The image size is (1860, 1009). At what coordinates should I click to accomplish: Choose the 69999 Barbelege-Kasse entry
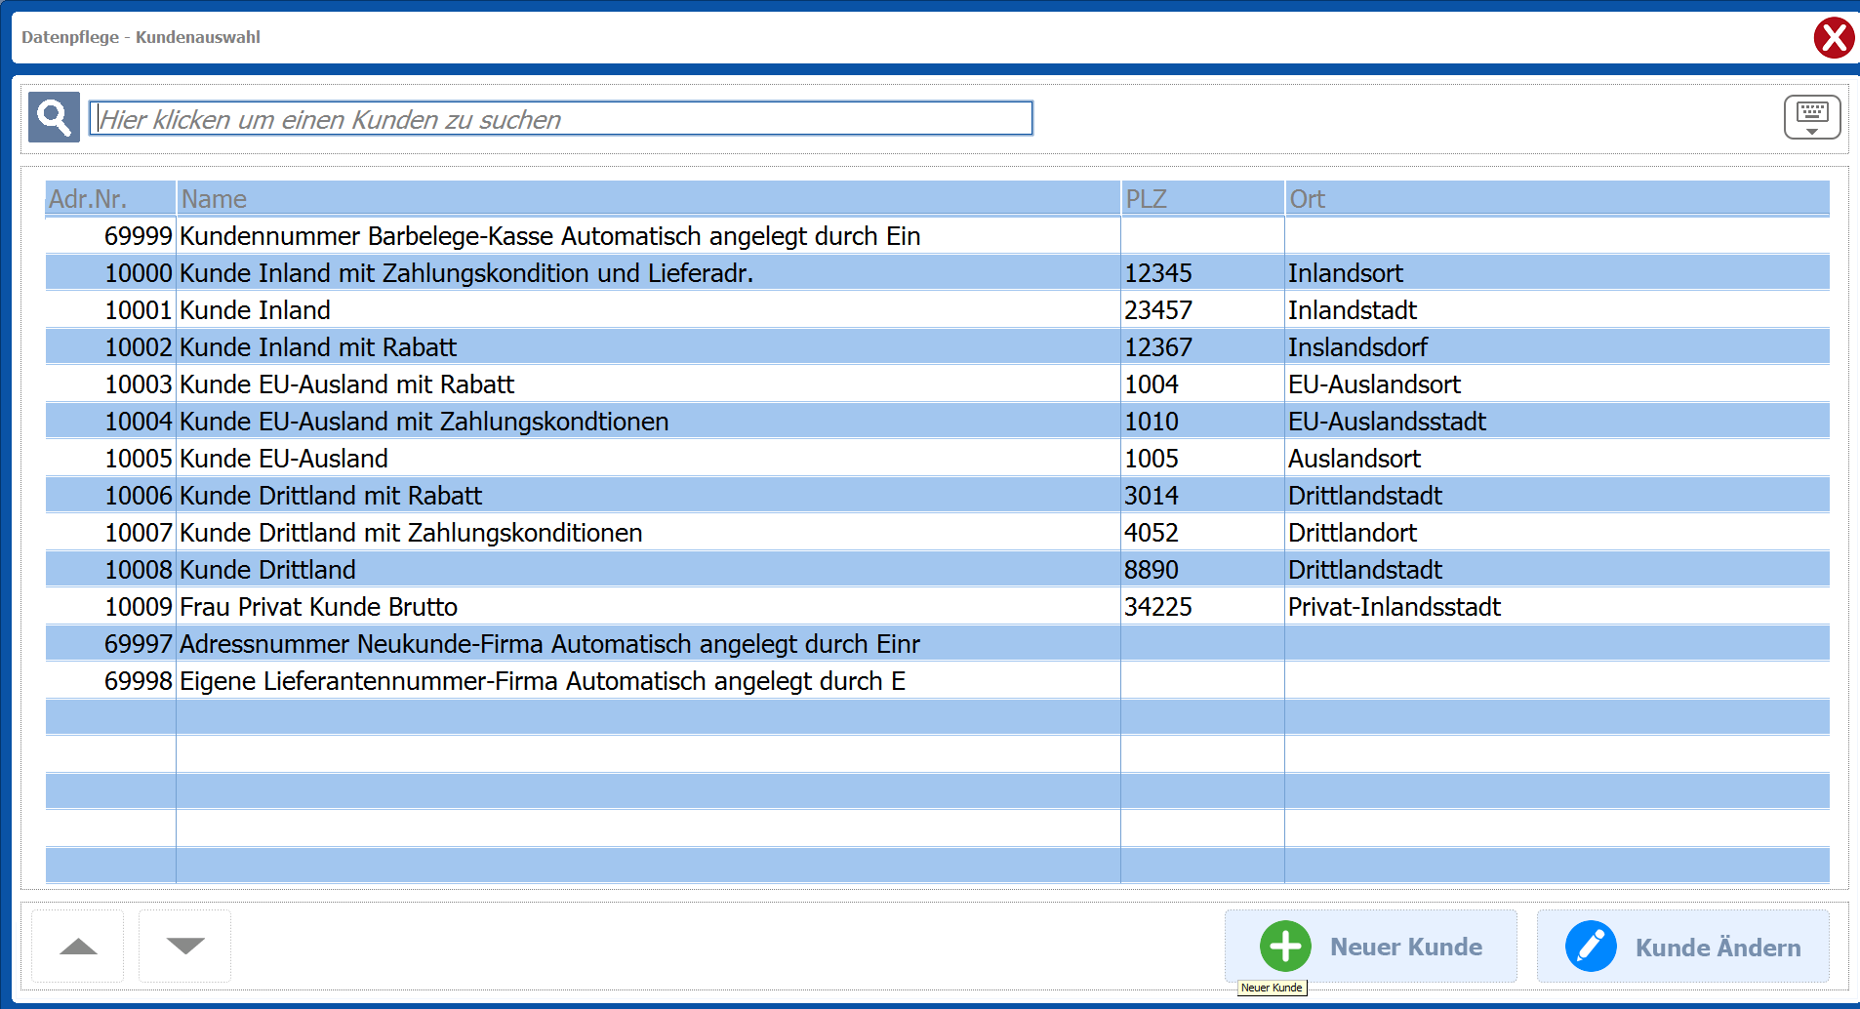click(548, 236)
